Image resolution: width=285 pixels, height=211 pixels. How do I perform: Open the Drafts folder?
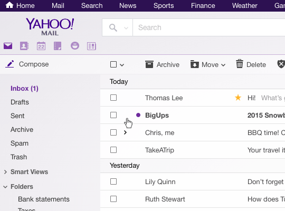coord(20,102)
